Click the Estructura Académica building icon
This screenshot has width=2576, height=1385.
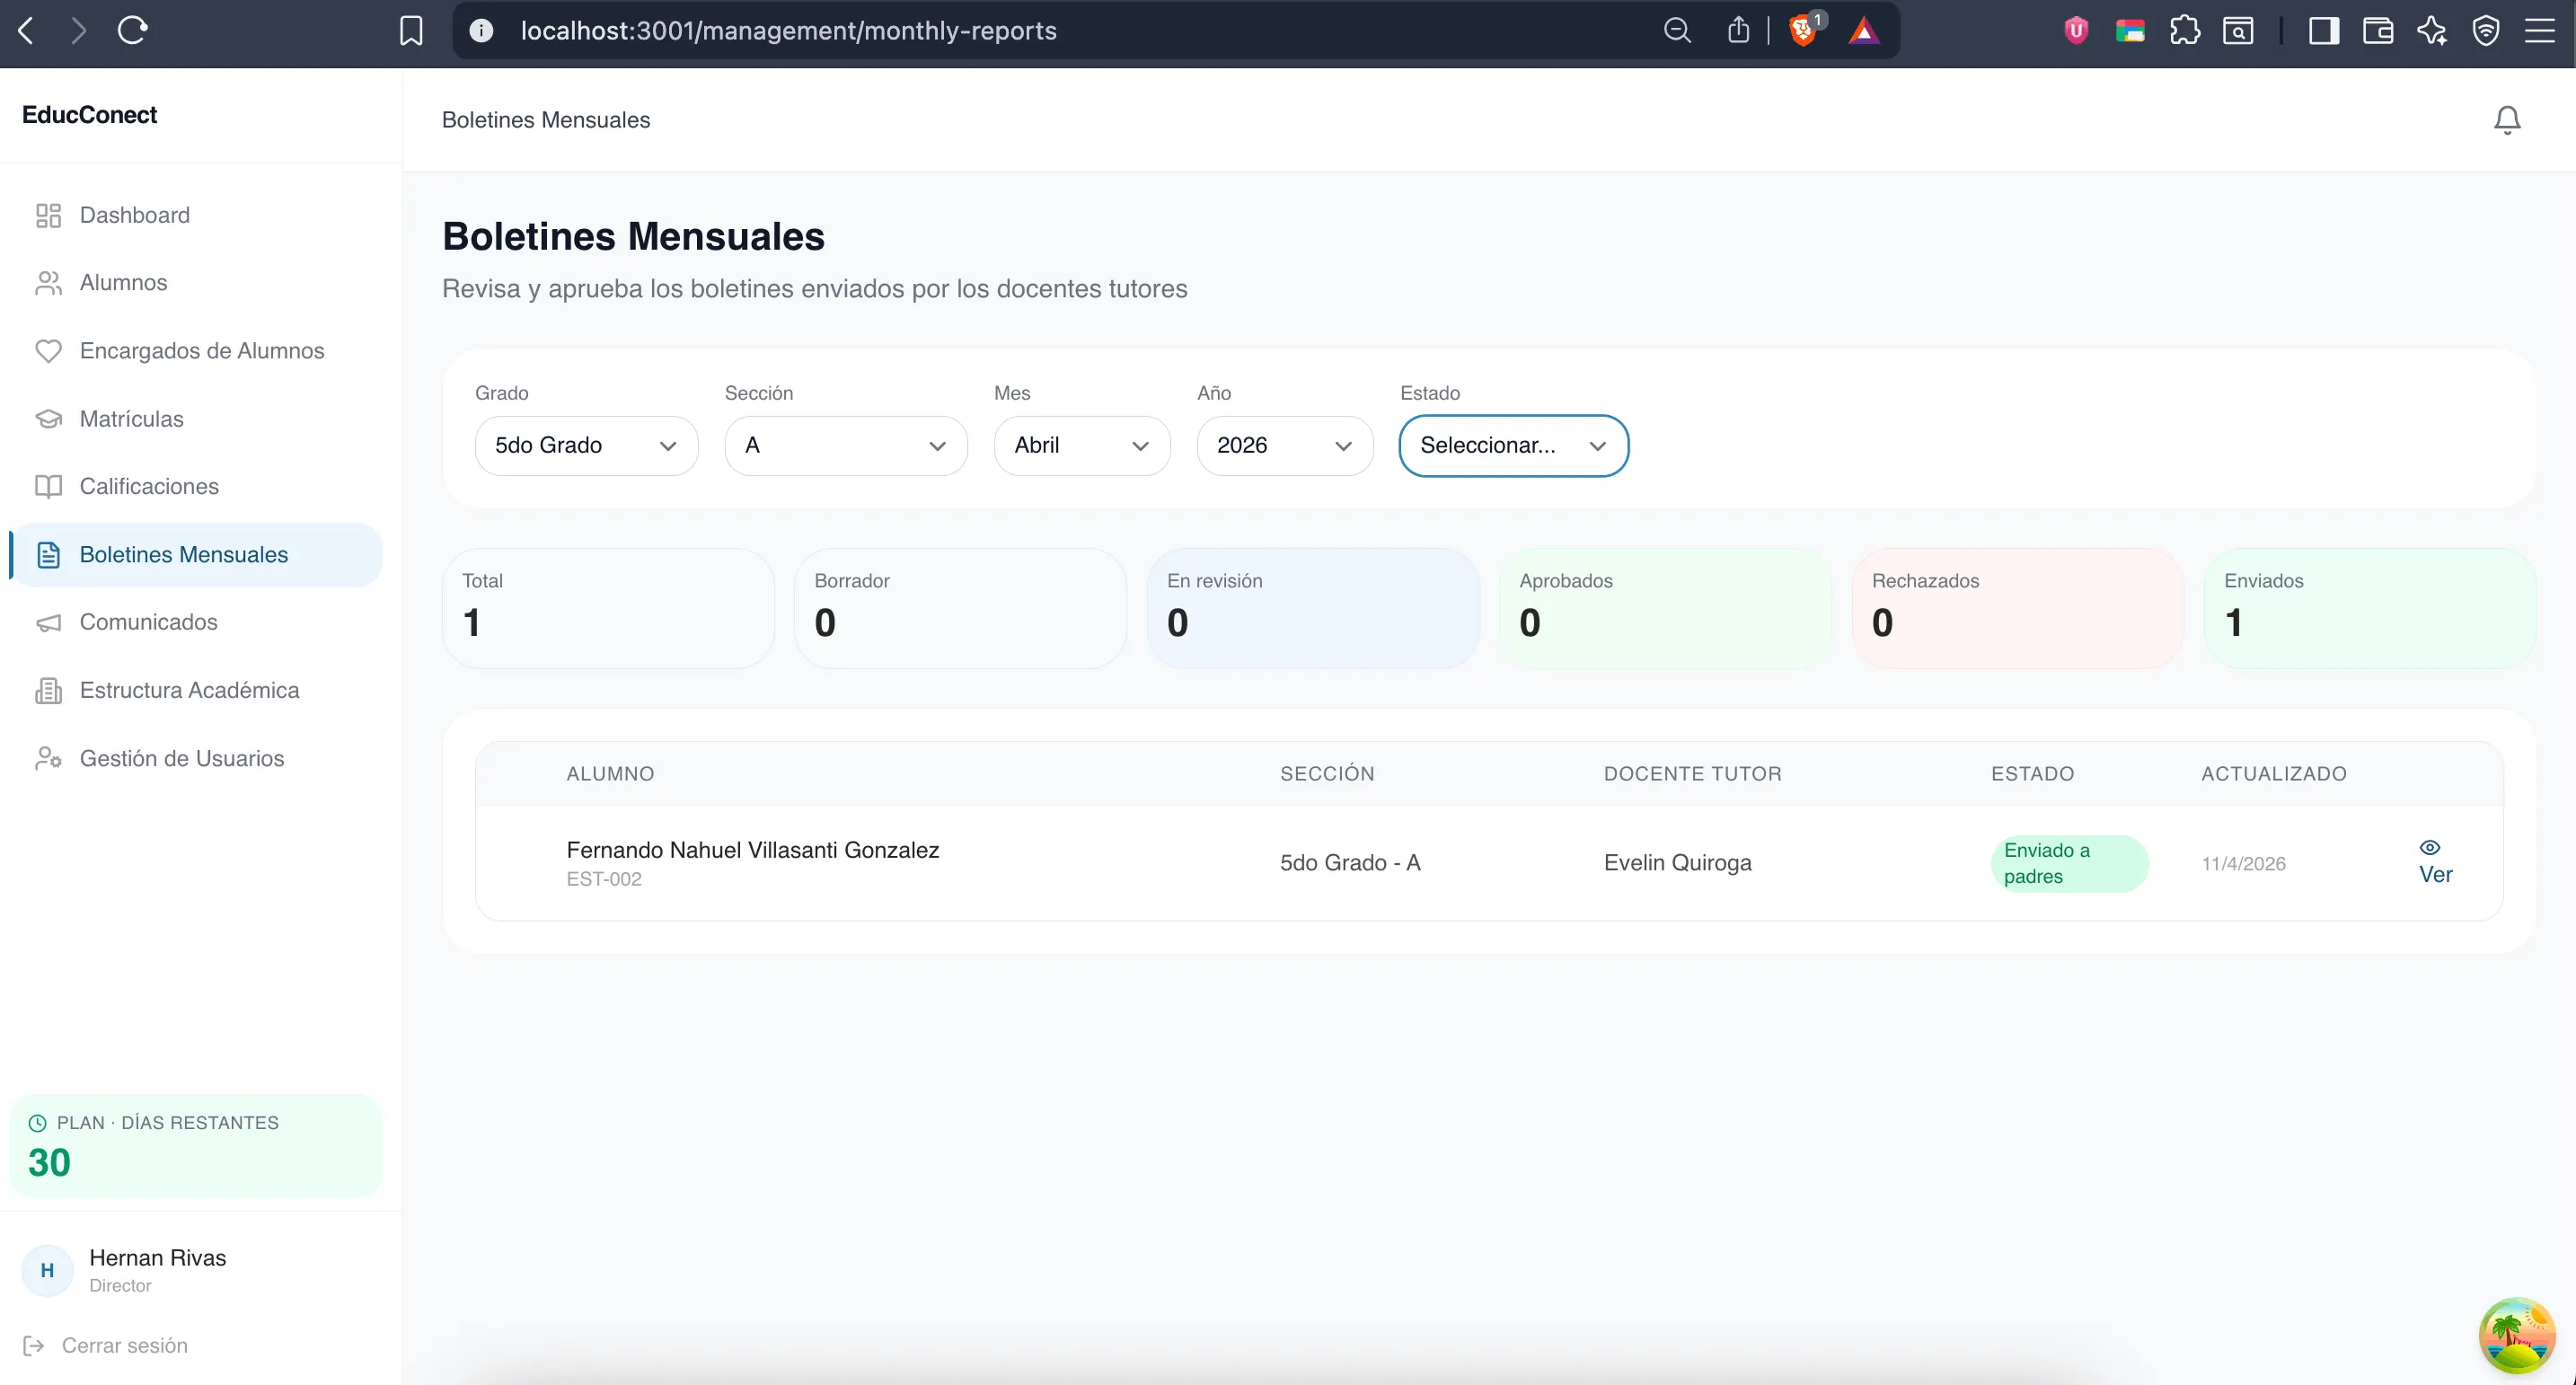click(48, 691)
